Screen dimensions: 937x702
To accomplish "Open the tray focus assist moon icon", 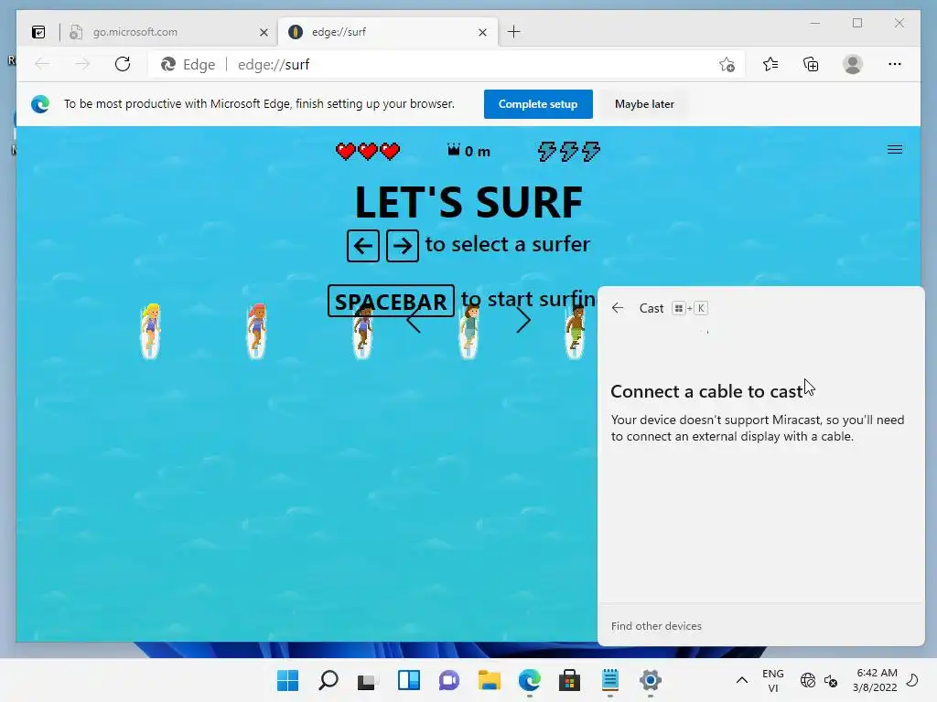I will [x=912, y=680].
